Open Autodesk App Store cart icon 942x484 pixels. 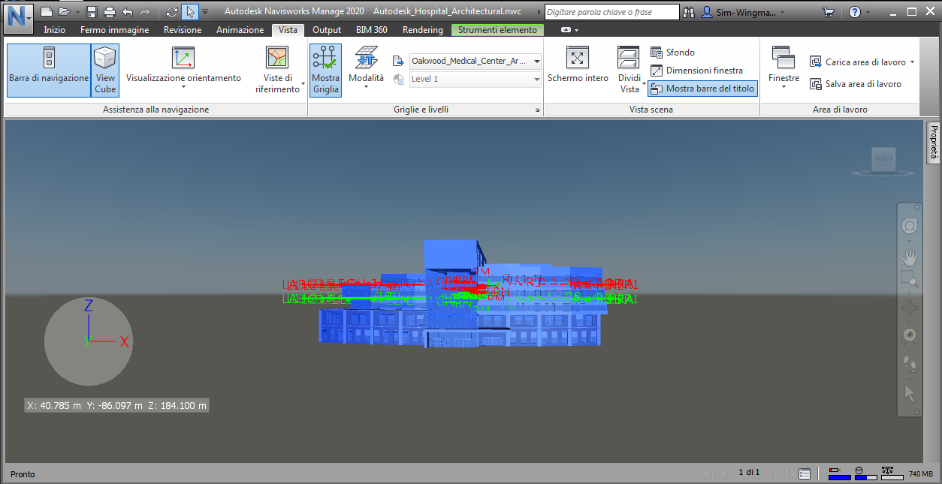(x=829, y=12)
